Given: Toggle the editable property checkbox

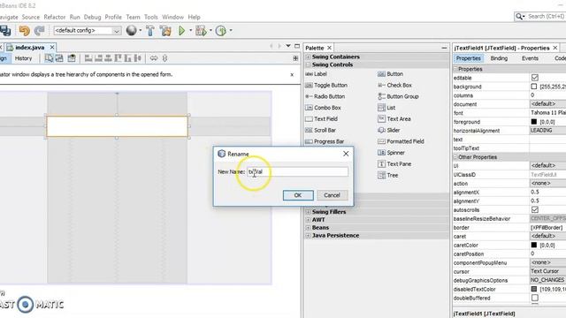Looking at the screenshot, I should pos(534,78).
